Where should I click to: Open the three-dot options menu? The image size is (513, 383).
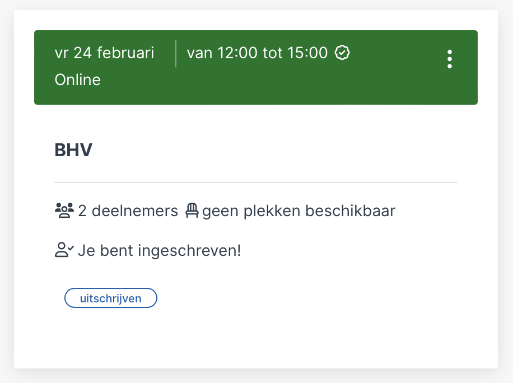(450, 59)
